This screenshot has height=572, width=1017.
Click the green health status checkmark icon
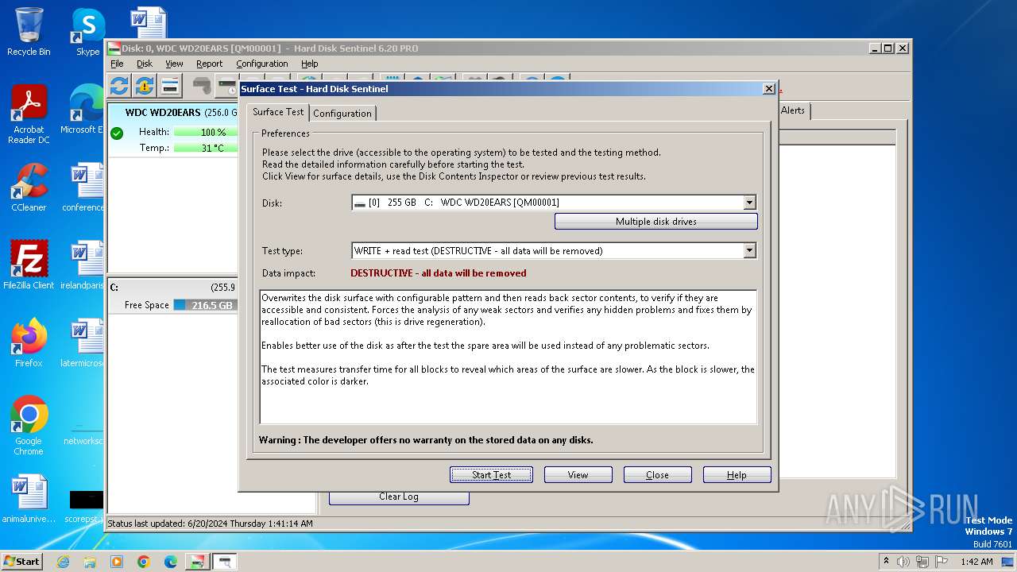[117, 133]
